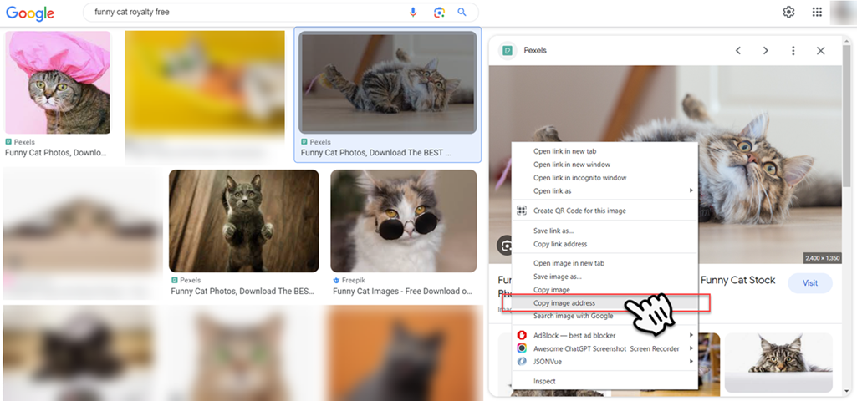
Task: Choose 'Create QR Code for this image'
Action: [579, 211]
